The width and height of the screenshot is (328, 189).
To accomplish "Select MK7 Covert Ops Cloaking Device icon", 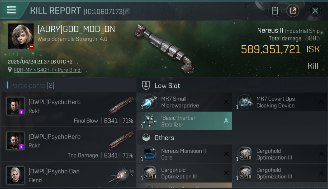I will [244, 102].
